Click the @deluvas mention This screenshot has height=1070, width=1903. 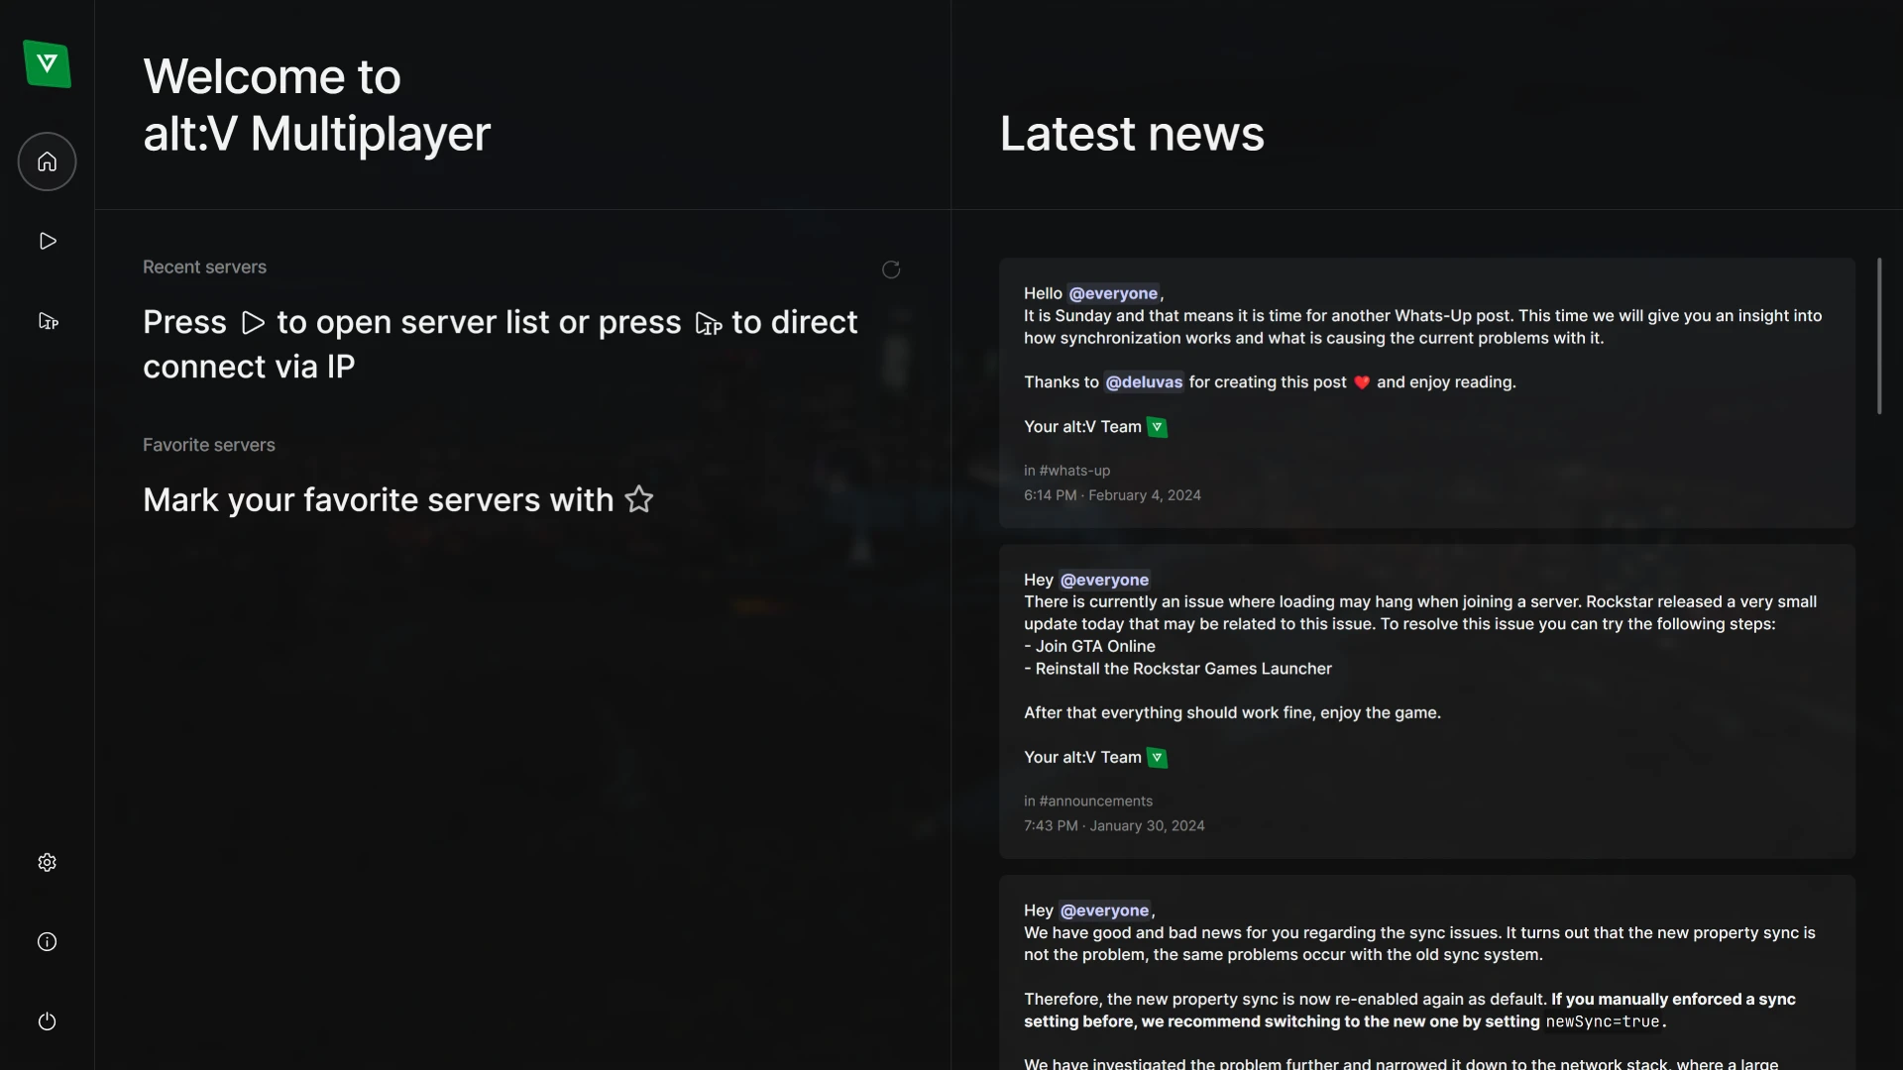(x=1143, y=382)
